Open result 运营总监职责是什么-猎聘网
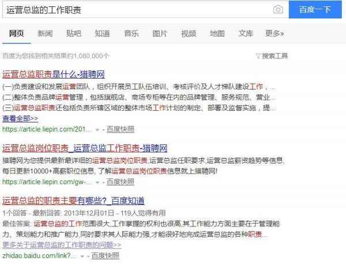The height and width of the screenshot is (264, 346). (54, 75)
